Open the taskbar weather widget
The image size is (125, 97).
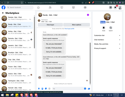[x=96, y=95]
